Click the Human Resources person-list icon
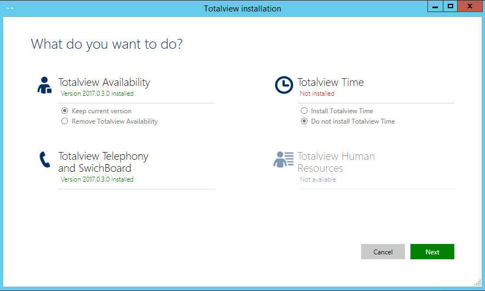The width and height of the screenshot is (485, 291). pos(283,160)
